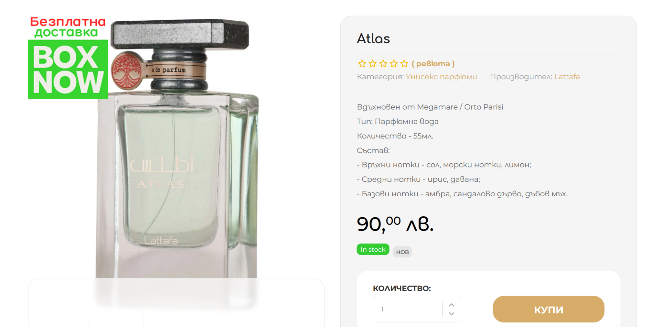Image resolution: width=662 pixels, height=327 pixels.
Task: Increase quantity with the up arrow
Action: pos(452,305)
